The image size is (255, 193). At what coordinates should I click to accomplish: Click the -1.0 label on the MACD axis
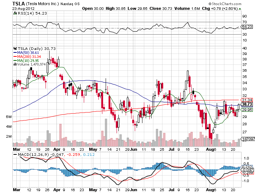[246, 181]
